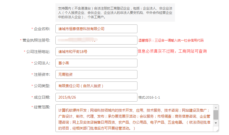
Task: Click the 公司注册地址 address input box
Action: tap(96, 52)
